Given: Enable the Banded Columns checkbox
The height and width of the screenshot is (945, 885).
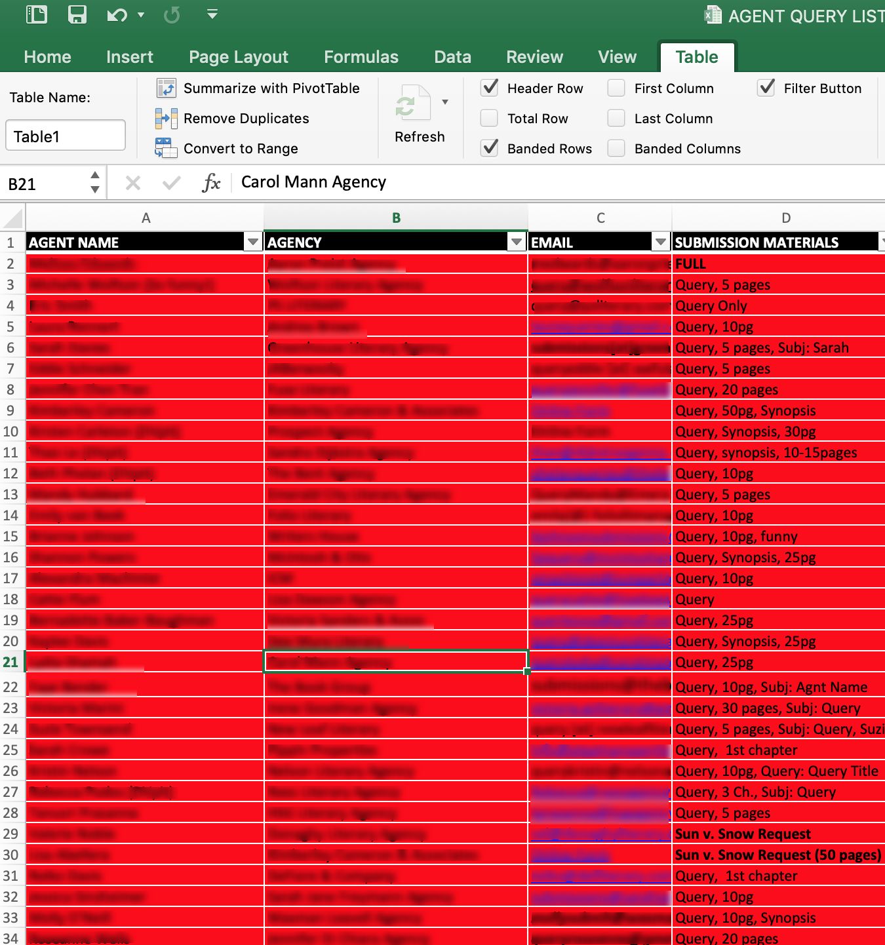Looking at the screenshot, I should coord(616,148).
